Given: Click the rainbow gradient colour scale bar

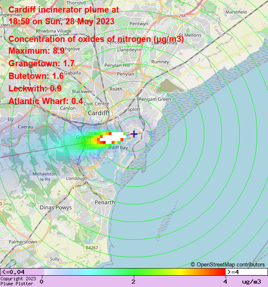Looking at the screenshot, I should [135, 272].
